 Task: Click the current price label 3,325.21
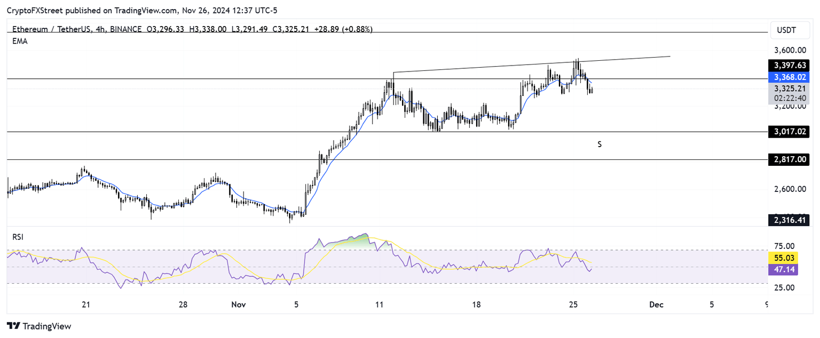pos(789,88)
